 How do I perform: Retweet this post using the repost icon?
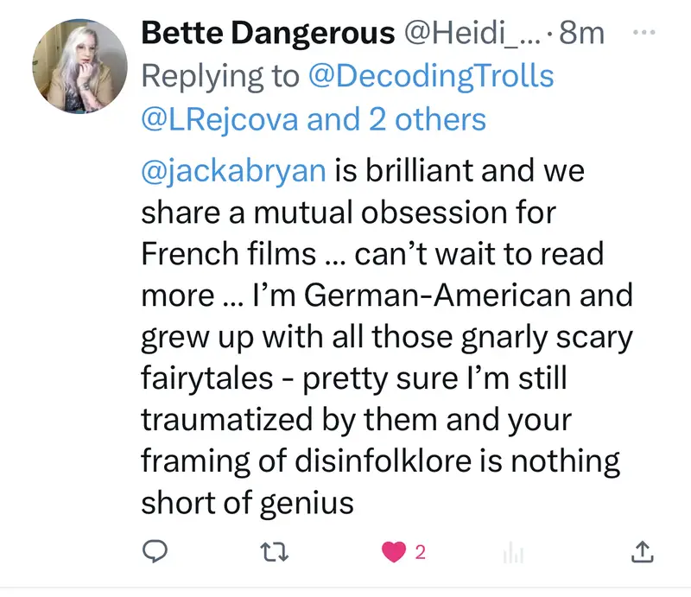click(x=282, y=551)
